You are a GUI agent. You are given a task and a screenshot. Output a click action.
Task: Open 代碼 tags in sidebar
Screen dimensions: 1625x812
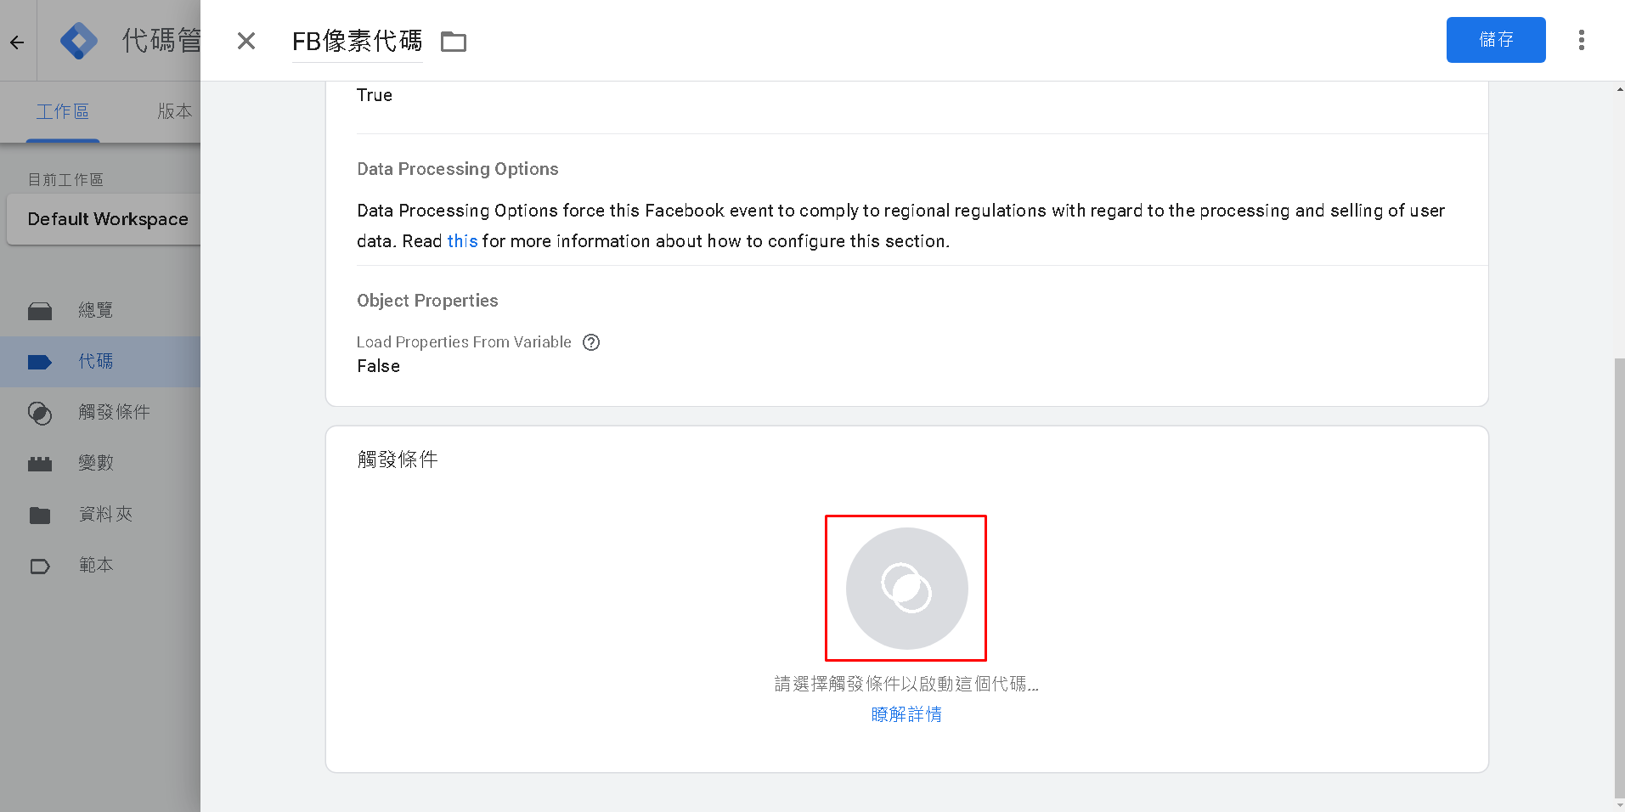(x=100, y=361)
